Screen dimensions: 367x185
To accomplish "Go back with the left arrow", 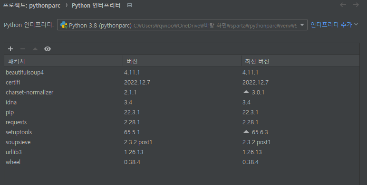I will (343, 5).
